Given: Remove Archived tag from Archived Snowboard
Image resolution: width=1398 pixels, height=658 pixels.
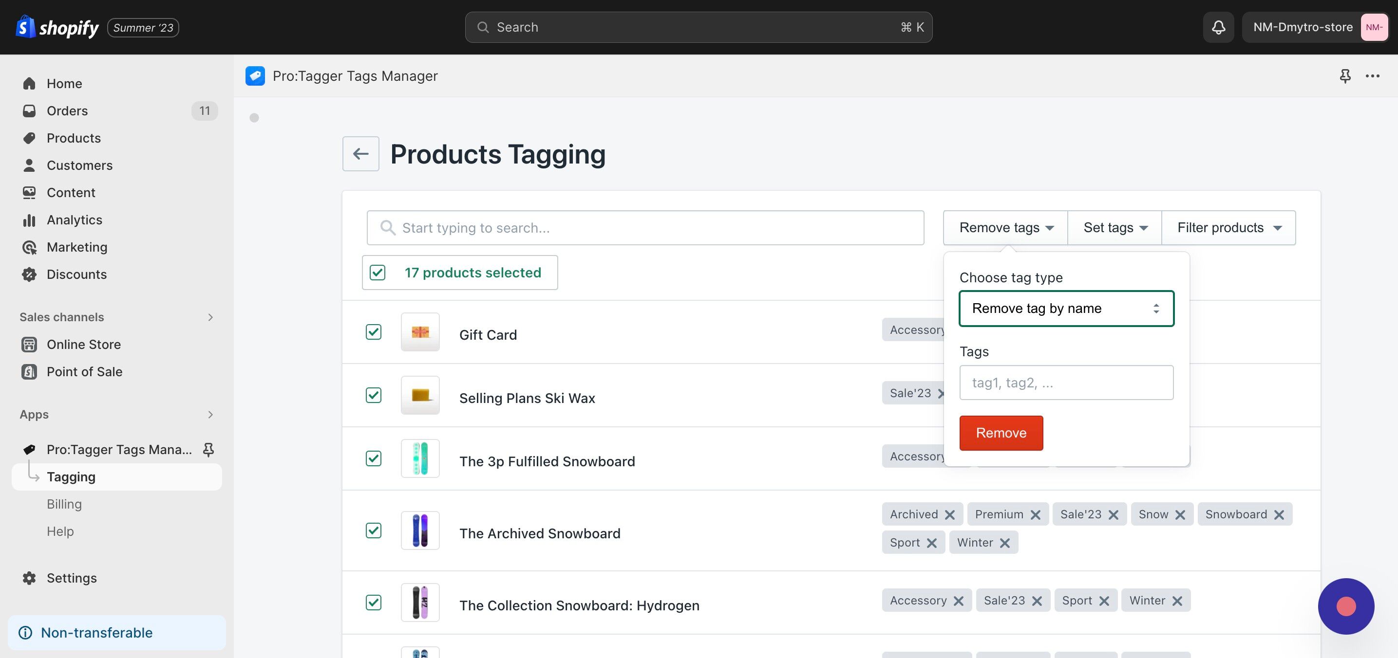Looking at the screenshot, I should pos(950,514).
